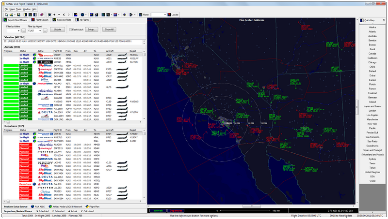This screenshot has height=219, width=388.
Task: Toggle the Departures map filter button
Action: (176, 211)
